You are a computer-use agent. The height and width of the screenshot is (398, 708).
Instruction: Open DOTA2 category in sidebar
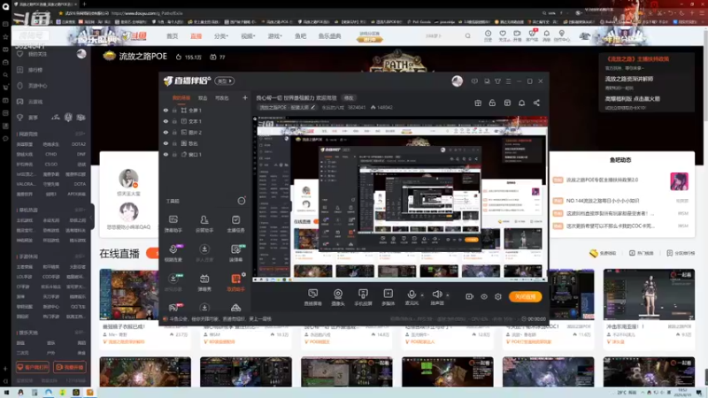[x=79, y=144]
